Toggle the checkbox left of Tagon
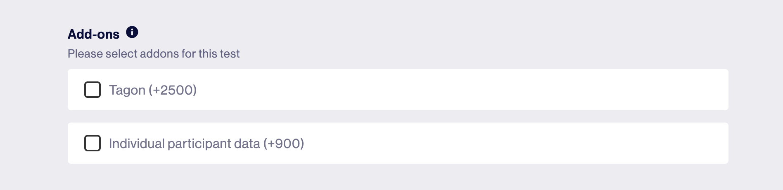This screenshot has width=783, height=190. (x=93, y=90)
